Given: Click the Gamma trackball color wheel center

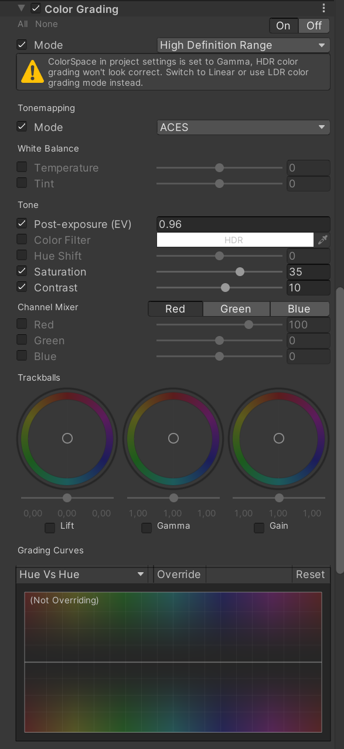Looking at the screenshot, I should 173,438.
